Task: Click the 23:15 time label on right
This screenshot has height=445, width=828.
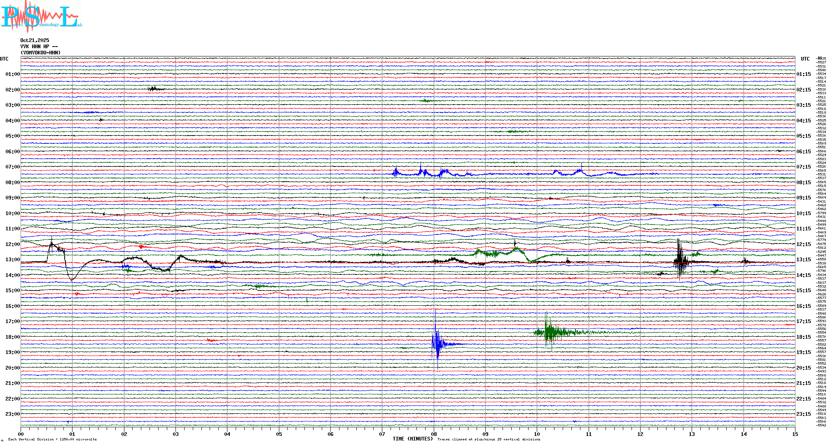Action: (x=803, y=414)
